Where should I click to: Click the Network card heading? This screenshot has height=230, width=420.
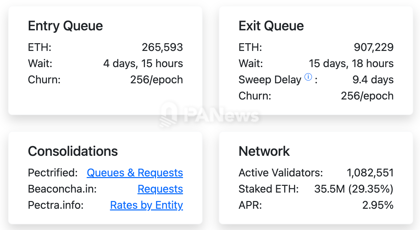[x=264, y=151]
